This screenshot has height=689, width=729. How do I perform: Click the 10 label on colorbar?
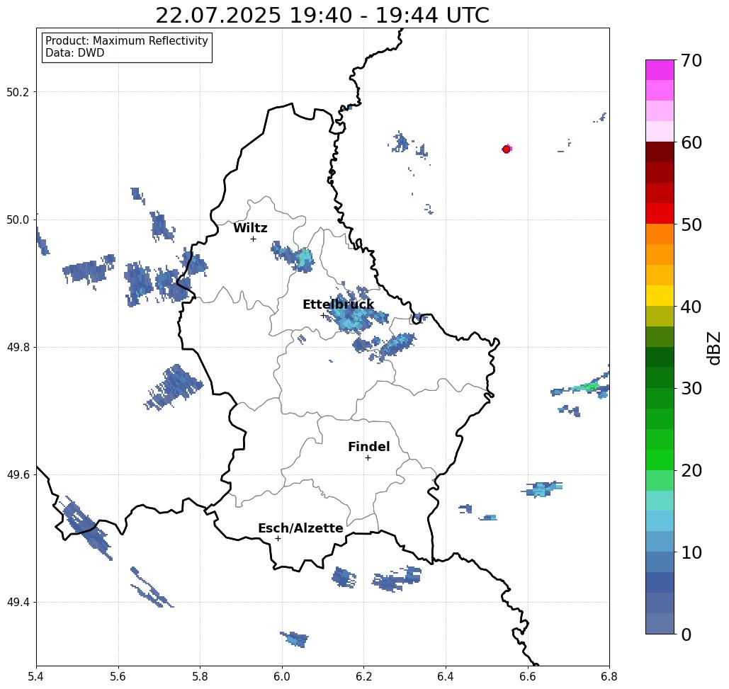pyautogui.click(x=691, y=552)
